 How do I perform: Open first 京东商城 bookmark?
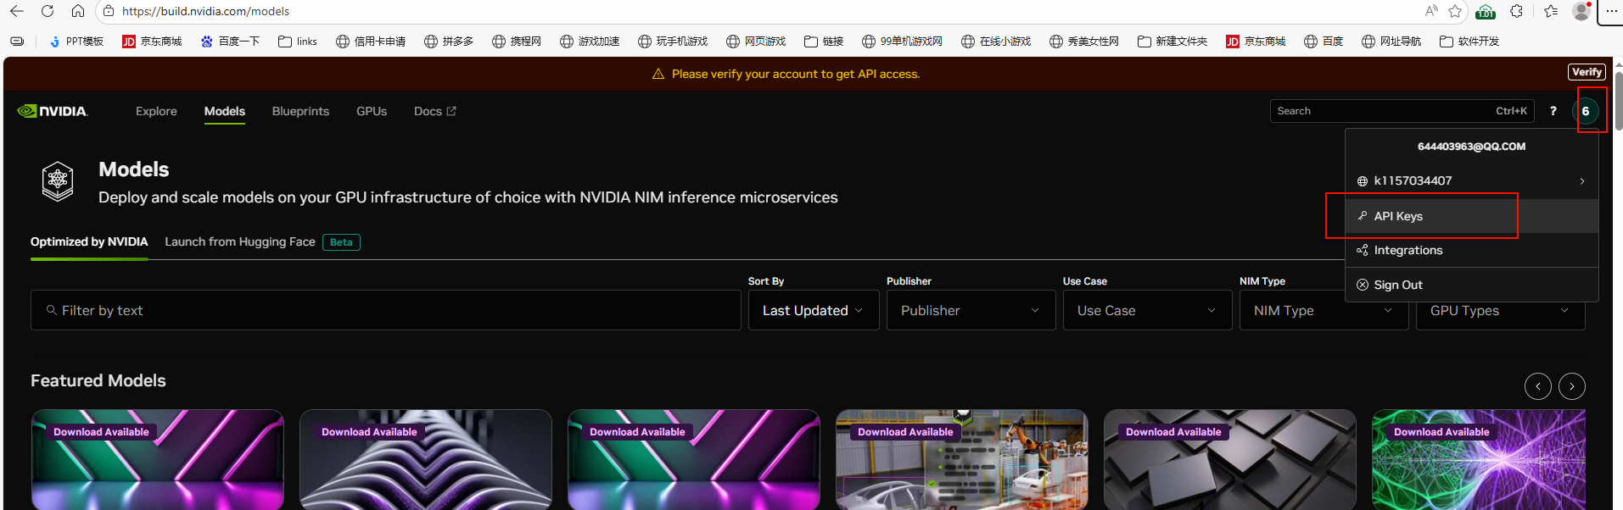coord(152,42)
